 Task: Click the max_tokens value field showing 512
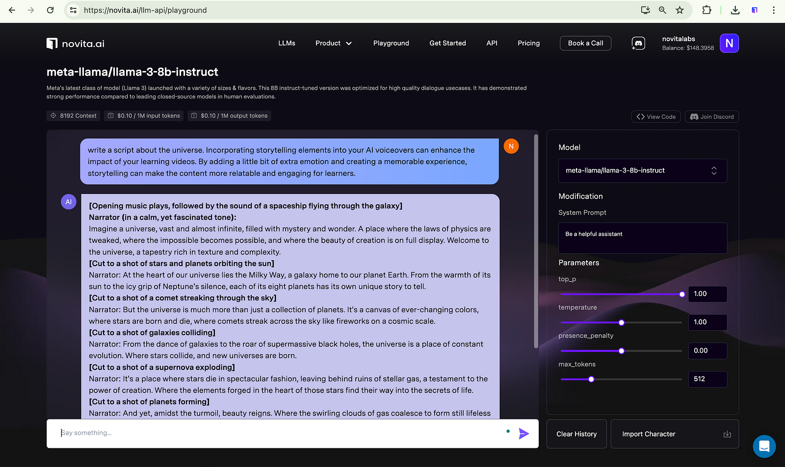click(x=707, y=379)
